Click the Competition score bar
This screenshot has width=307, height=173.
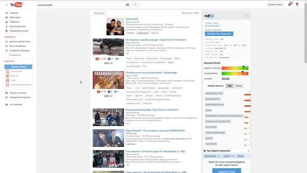click(x=235, y=74)
